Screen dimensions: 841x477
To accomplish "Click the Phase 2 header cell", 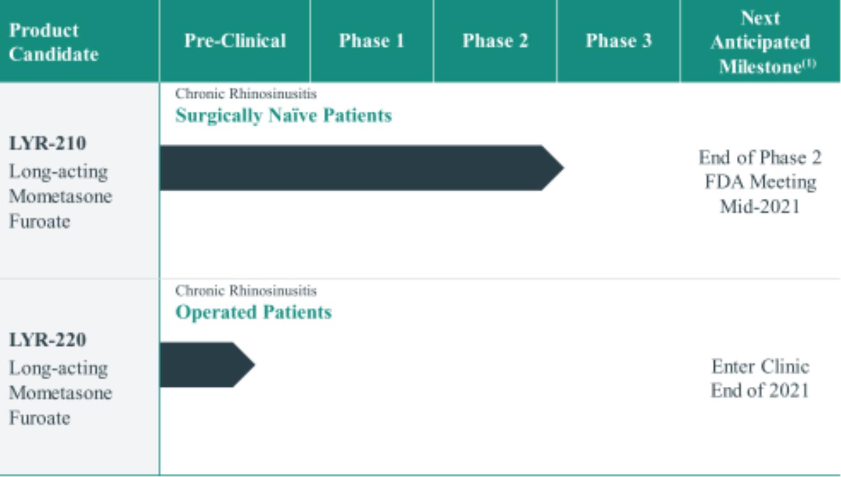I will pyautogui.click(x=495, y=41).
